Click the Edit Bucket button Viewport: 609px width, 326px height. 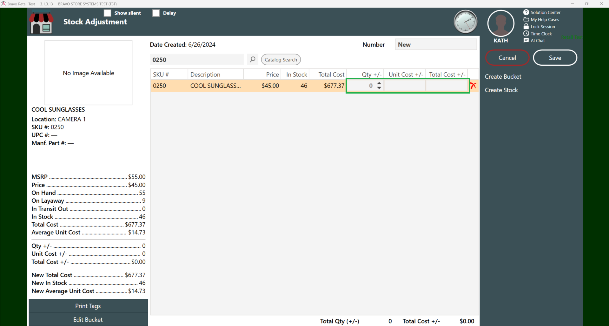(x=88, y=320)
